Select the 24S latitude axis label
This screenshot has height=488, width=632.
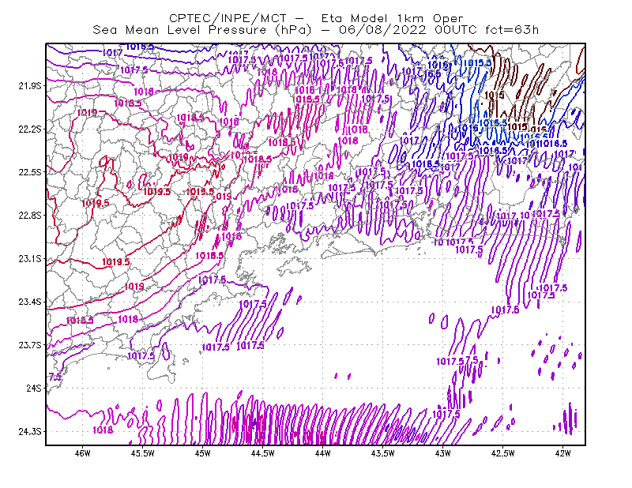[34, 388]
